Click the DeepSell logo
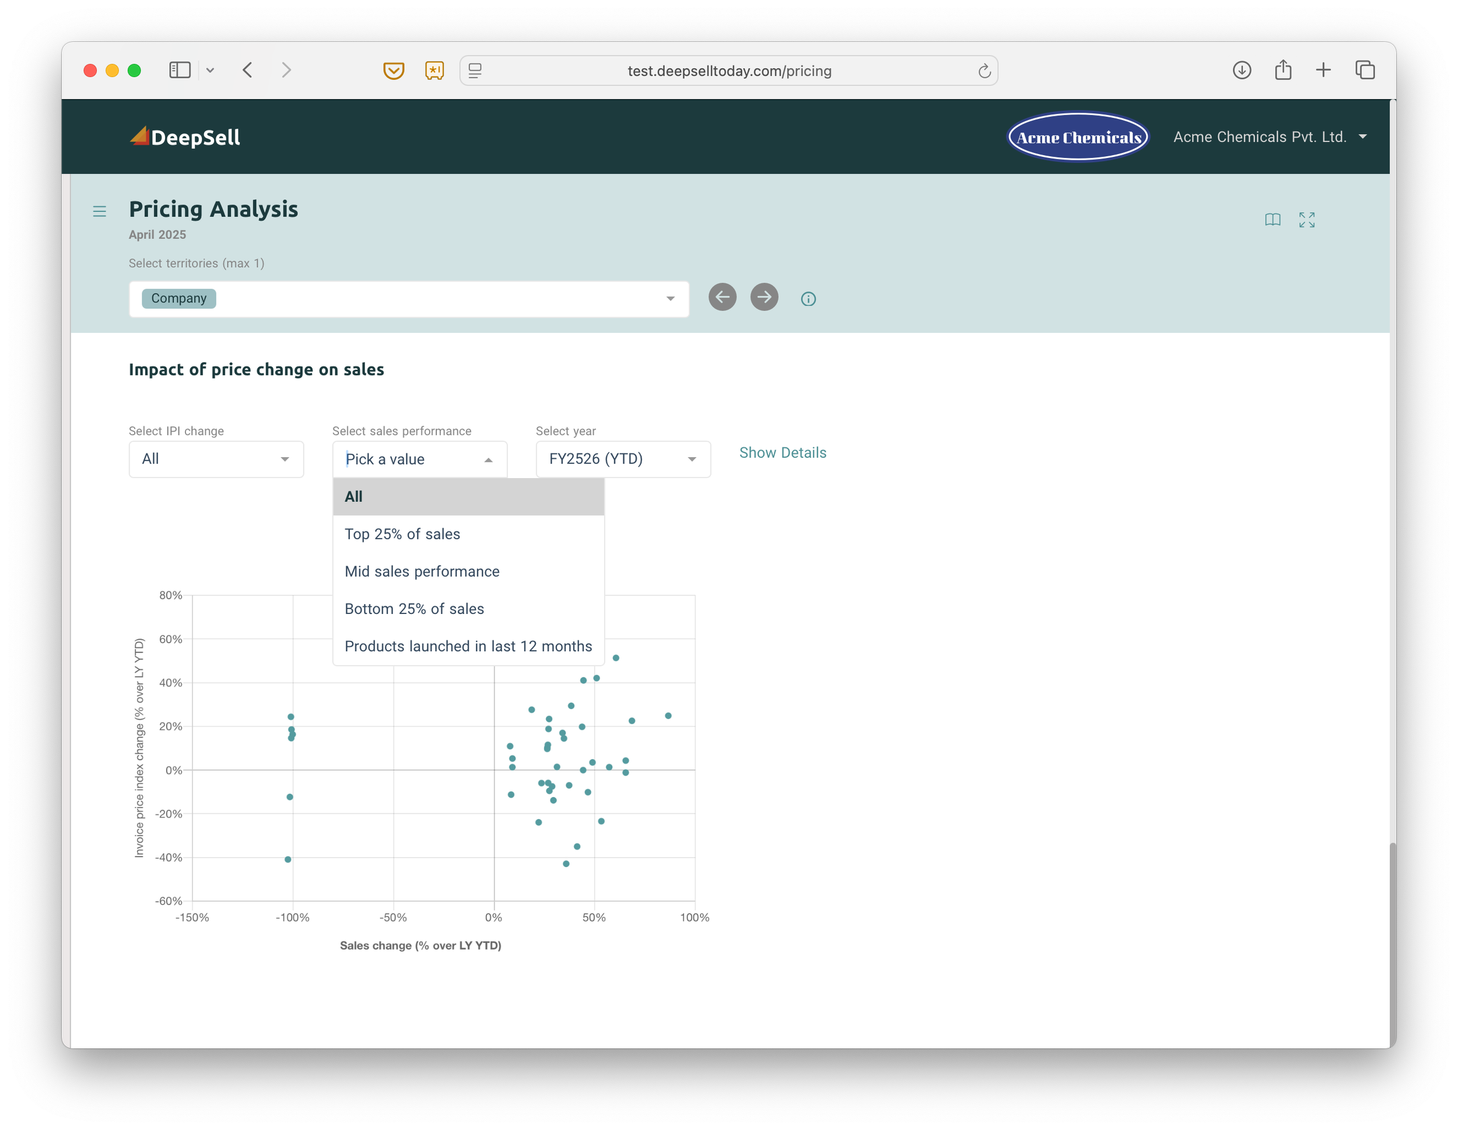The height and width of the screenshot is (1130, 1458). click(185, 137)
